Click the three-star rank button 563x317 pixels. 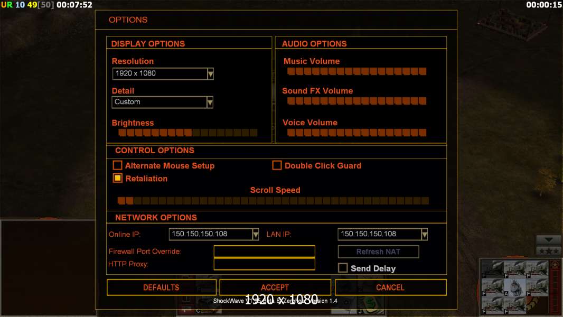point(549,251)
